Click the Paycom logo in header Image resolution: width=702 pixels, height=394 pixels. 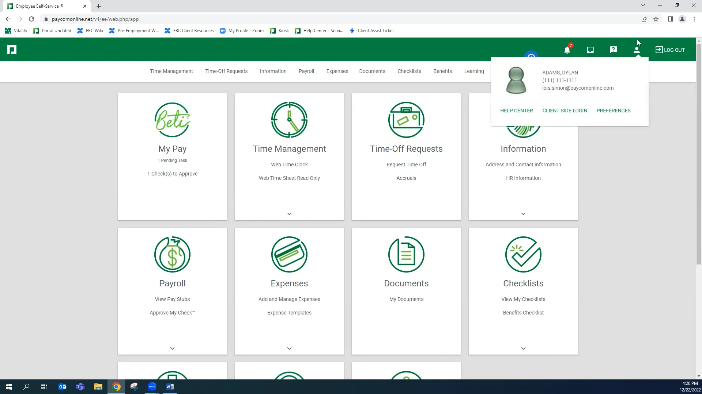[12, 50]
